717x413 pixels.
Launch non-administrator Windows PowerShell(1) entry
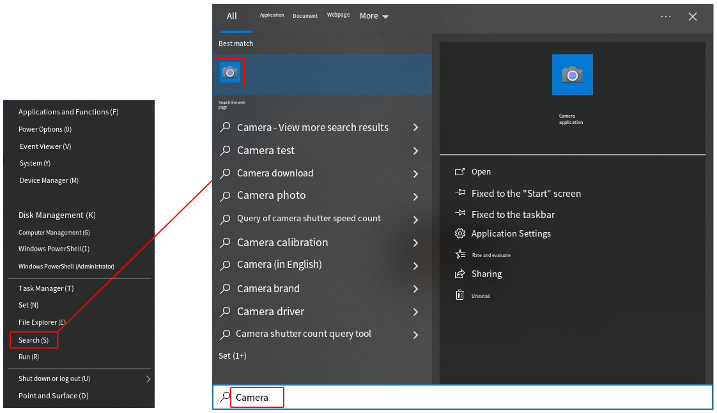pyautogui.click(x=54, y=249)
